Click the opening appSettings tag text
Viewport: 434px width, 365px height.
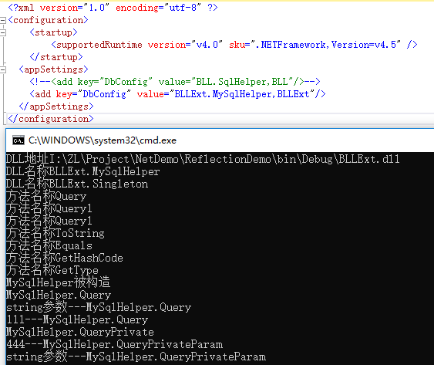tap(53, 69)
